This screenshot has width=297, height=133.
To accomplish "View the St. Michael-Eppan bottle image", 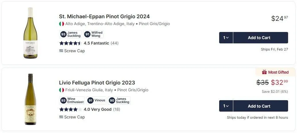I will click(30, 33).
